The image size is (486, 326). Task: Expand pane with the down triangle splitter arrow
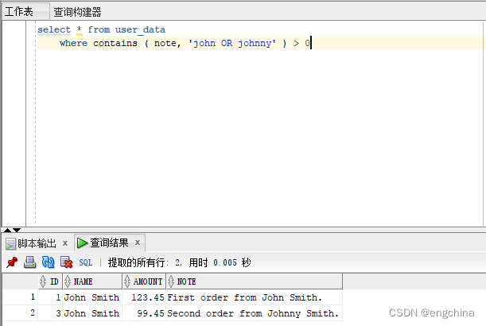(17, 230)
